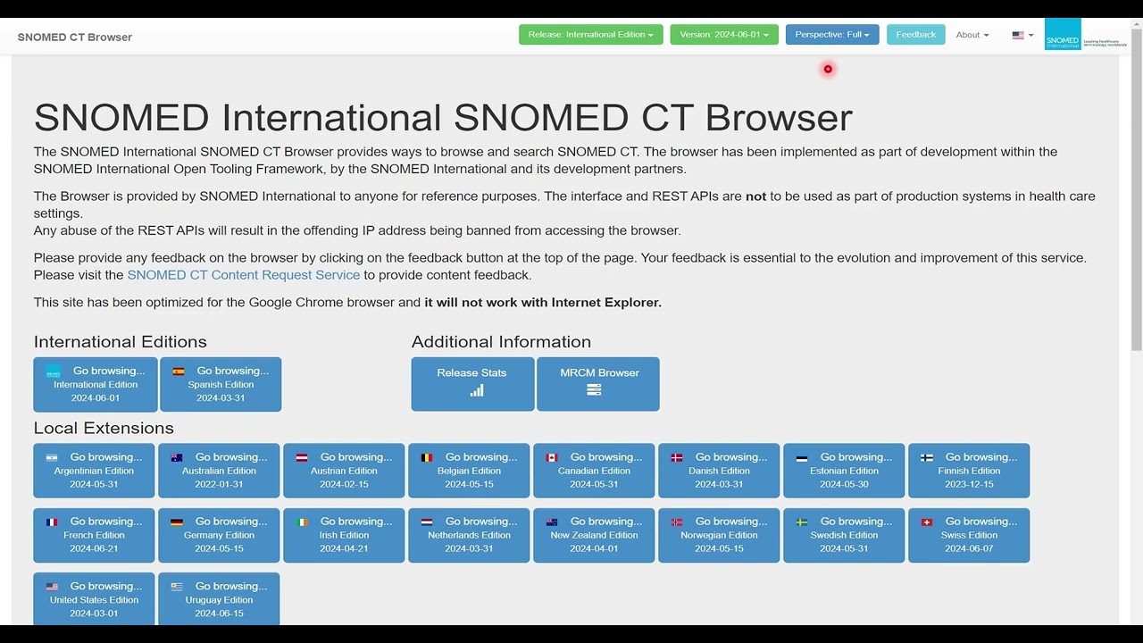Viewport: 1143px width, 643px height.
Task: Open the About menu
Action: tap(972, 35)
